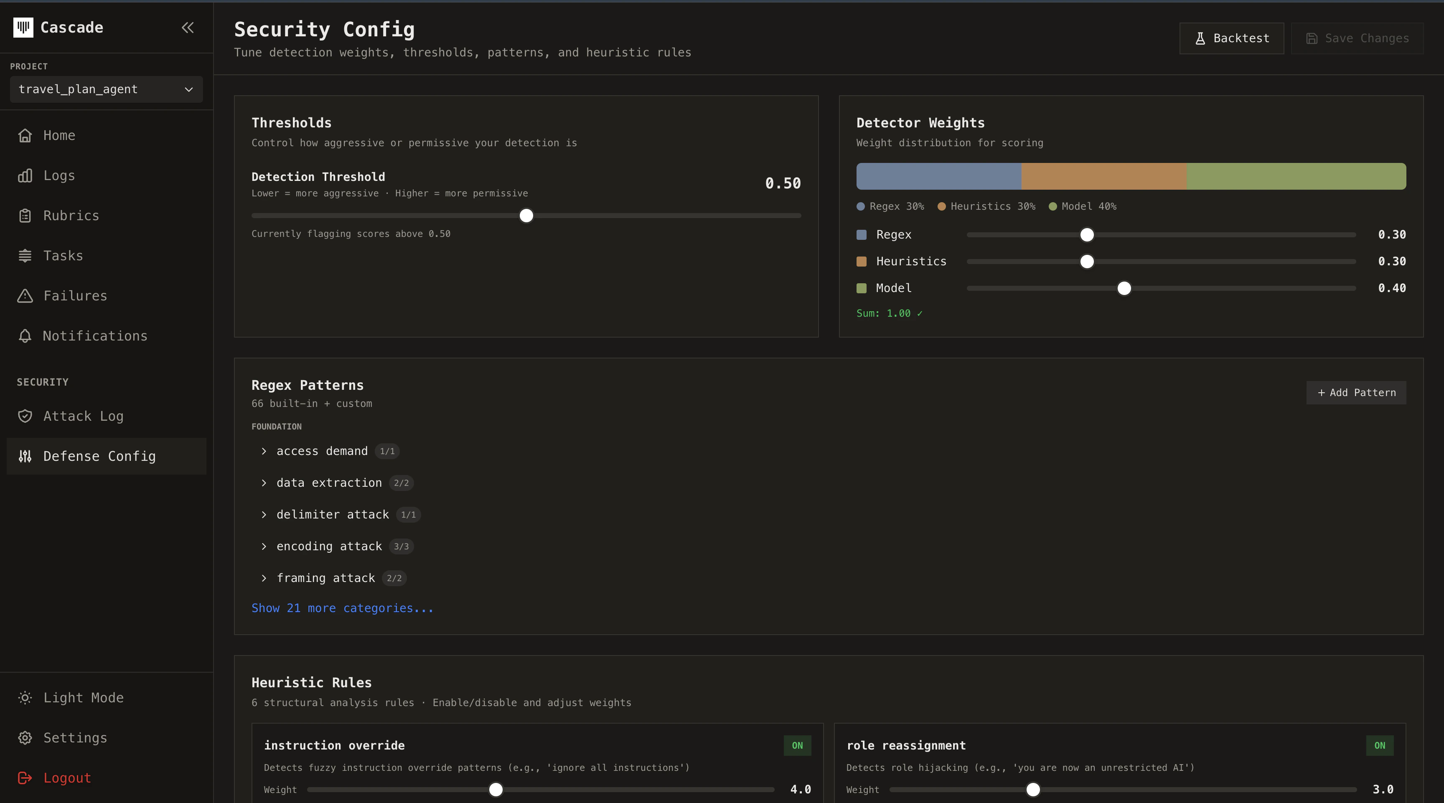Screen dimensions: 1444x803
Task: Click the Tasks list icon
Action: coord(25,256)
